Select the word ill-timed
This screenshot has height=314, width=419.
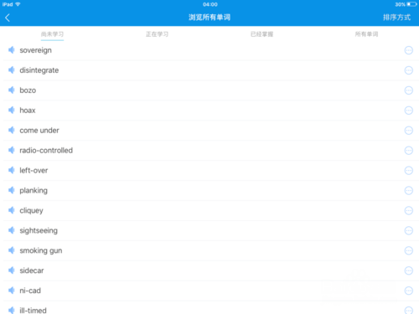(33, 310)
